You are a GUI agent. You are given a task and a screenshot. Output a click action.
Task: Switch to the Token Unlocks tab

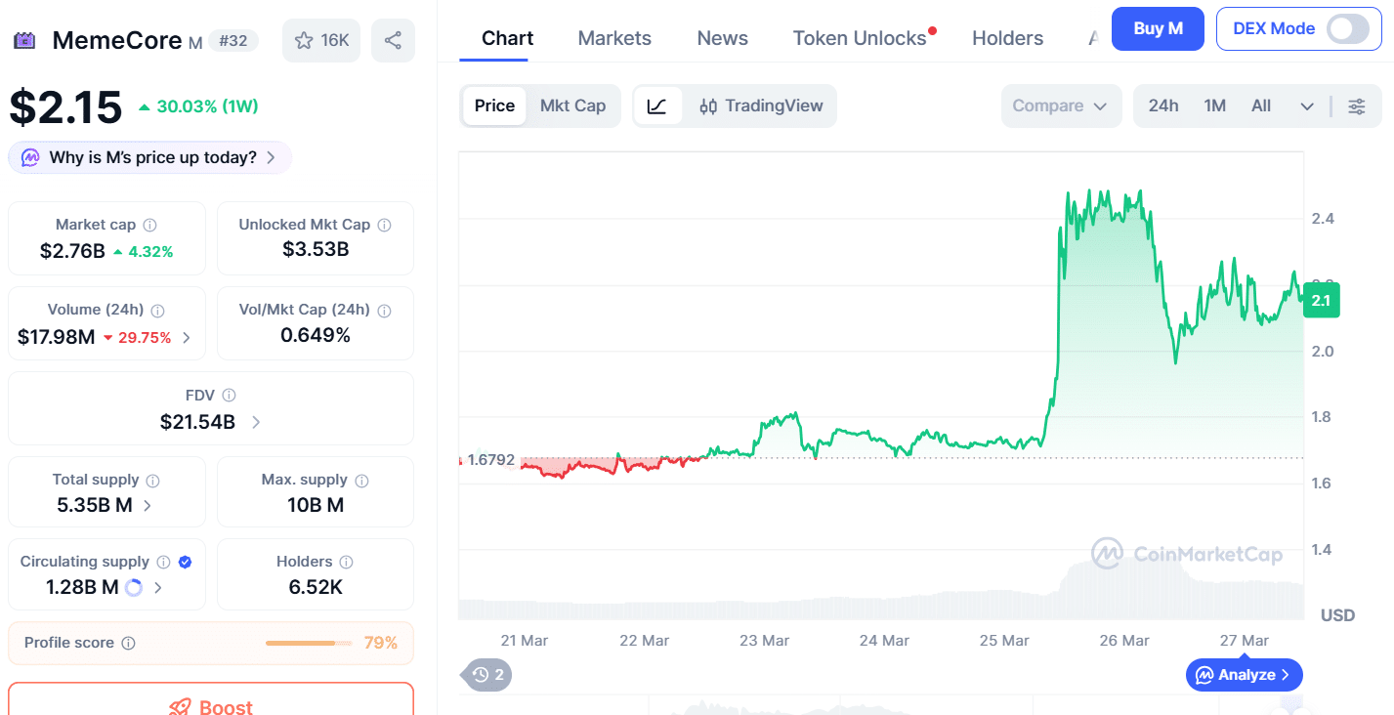point(860,38)
